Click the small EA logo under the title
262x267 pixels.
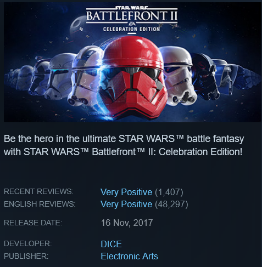[x=132, y=24]
